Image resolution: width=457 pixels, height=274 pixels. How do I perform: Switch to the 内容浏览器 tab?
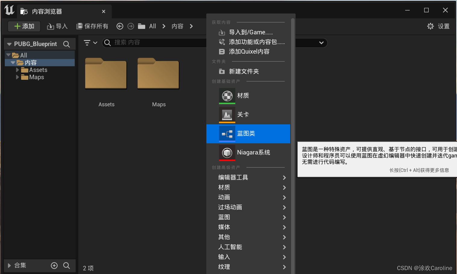tap(47, 11)
